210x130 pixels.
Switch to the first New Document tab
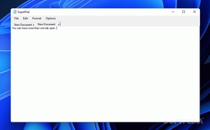click(x=23, y=25)
